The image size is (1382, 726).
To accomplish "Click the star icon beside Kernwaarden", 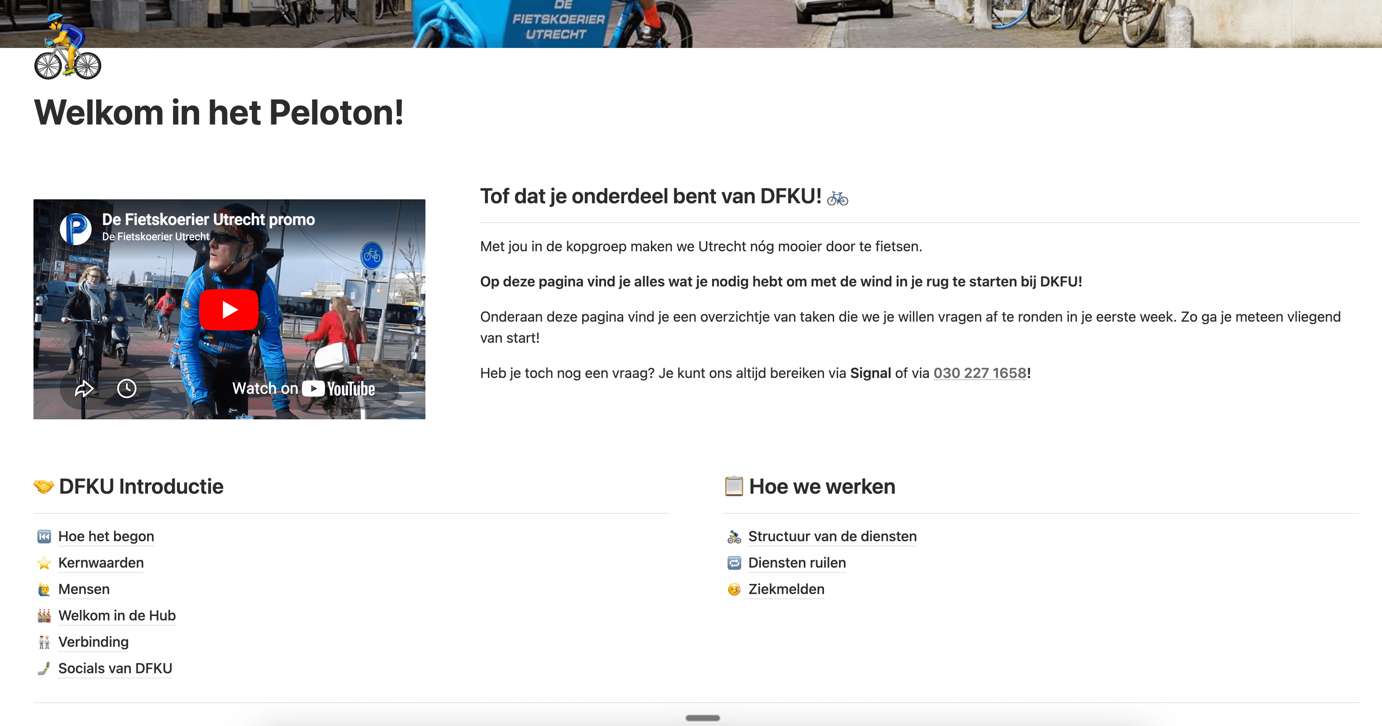I will tap(44, 563).
